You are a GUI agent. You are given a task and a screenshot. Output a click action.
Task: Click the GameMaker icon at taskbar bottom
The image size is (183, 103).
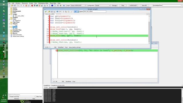pyautogui.click(x=4, y=77)
